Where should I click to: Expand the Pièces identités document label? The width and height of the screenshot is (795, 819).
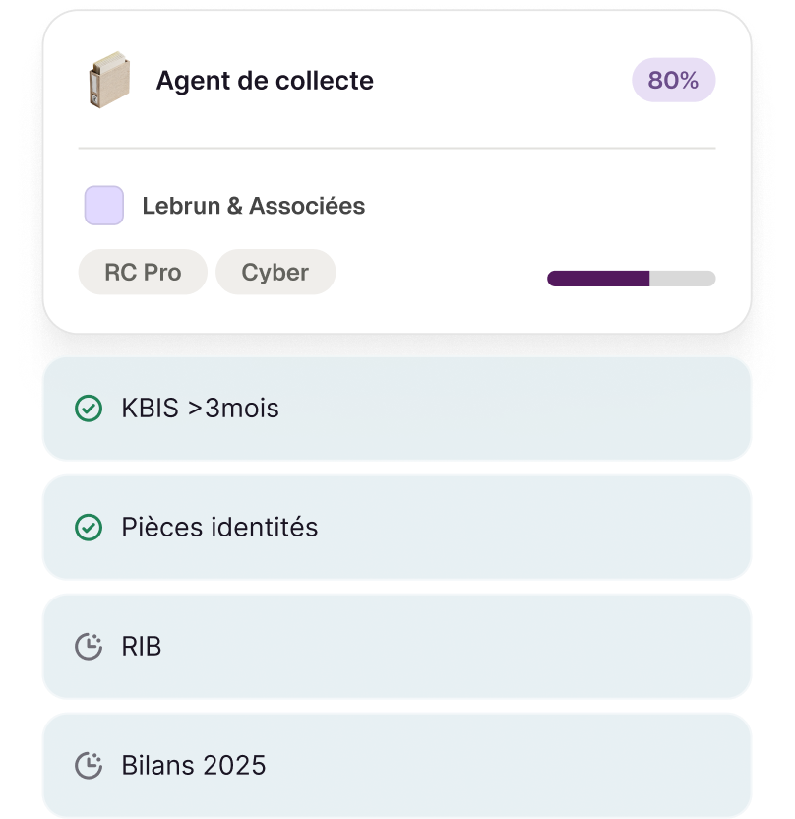pyautogui.click(x=219, y=528)
